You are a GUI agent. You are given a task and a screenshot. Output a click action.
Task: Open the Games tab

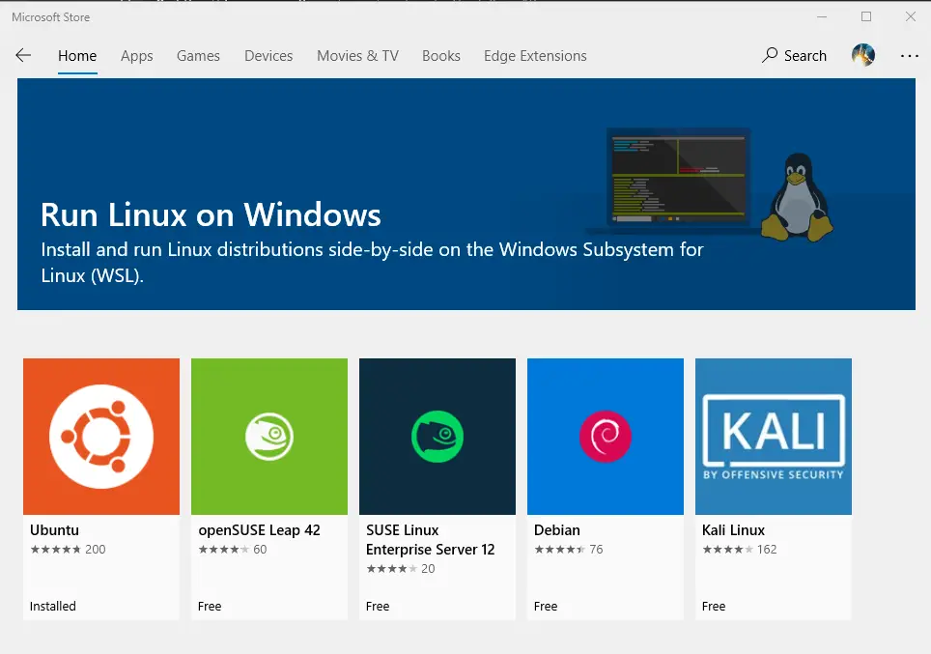pyautogui.click(x=198, y=56)
